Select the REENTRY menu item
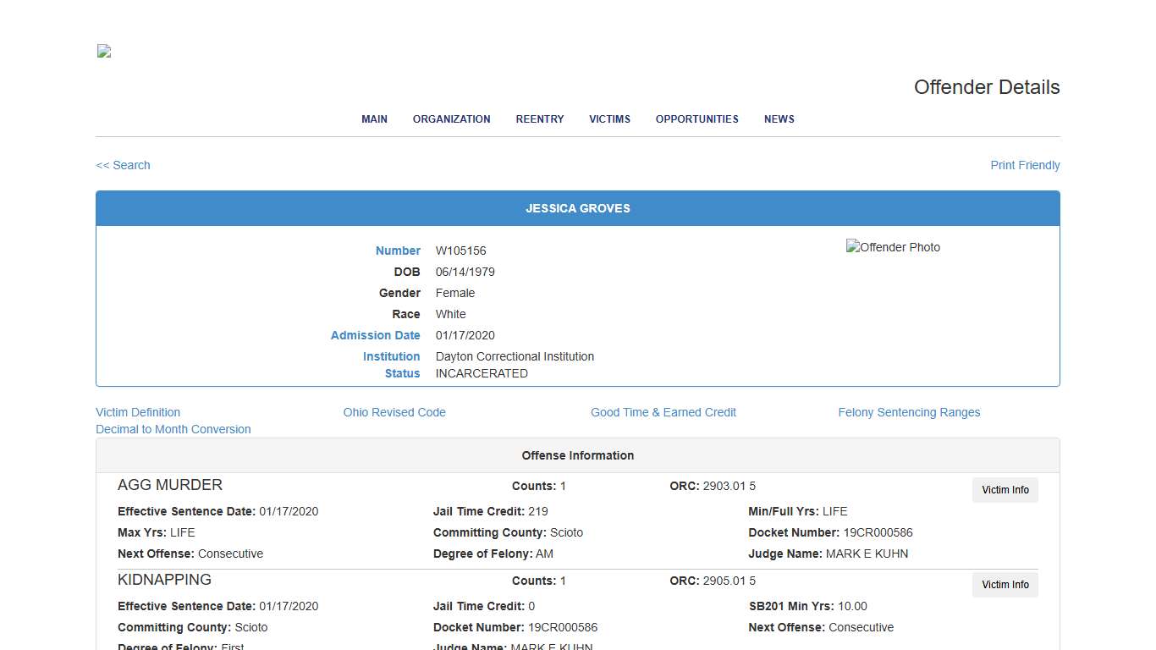The image size is (1156, 650). tap(539, 119)
